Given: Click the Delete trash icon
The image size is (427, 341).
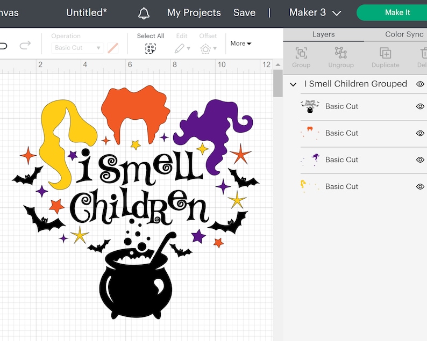Looking at the screenshot, I should pyautogui.click(x=424, y=53).
